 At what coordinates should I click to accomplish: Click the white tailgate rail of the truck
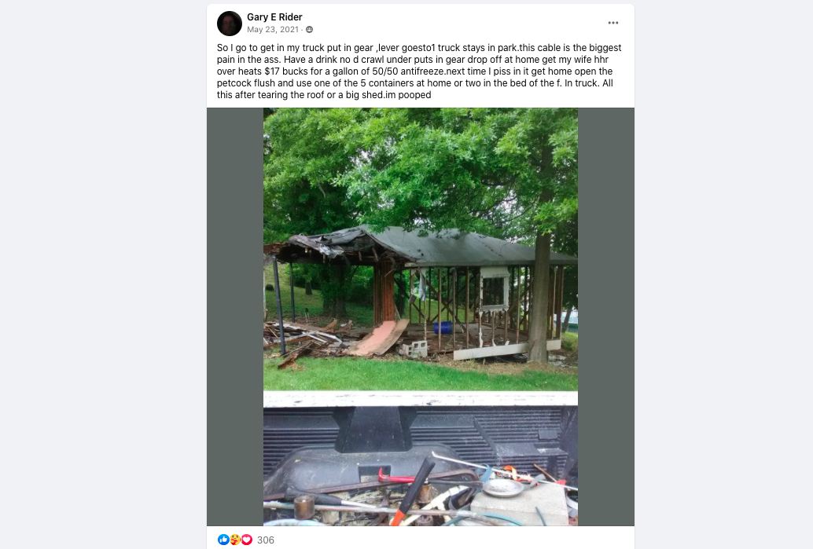[421, 399]
